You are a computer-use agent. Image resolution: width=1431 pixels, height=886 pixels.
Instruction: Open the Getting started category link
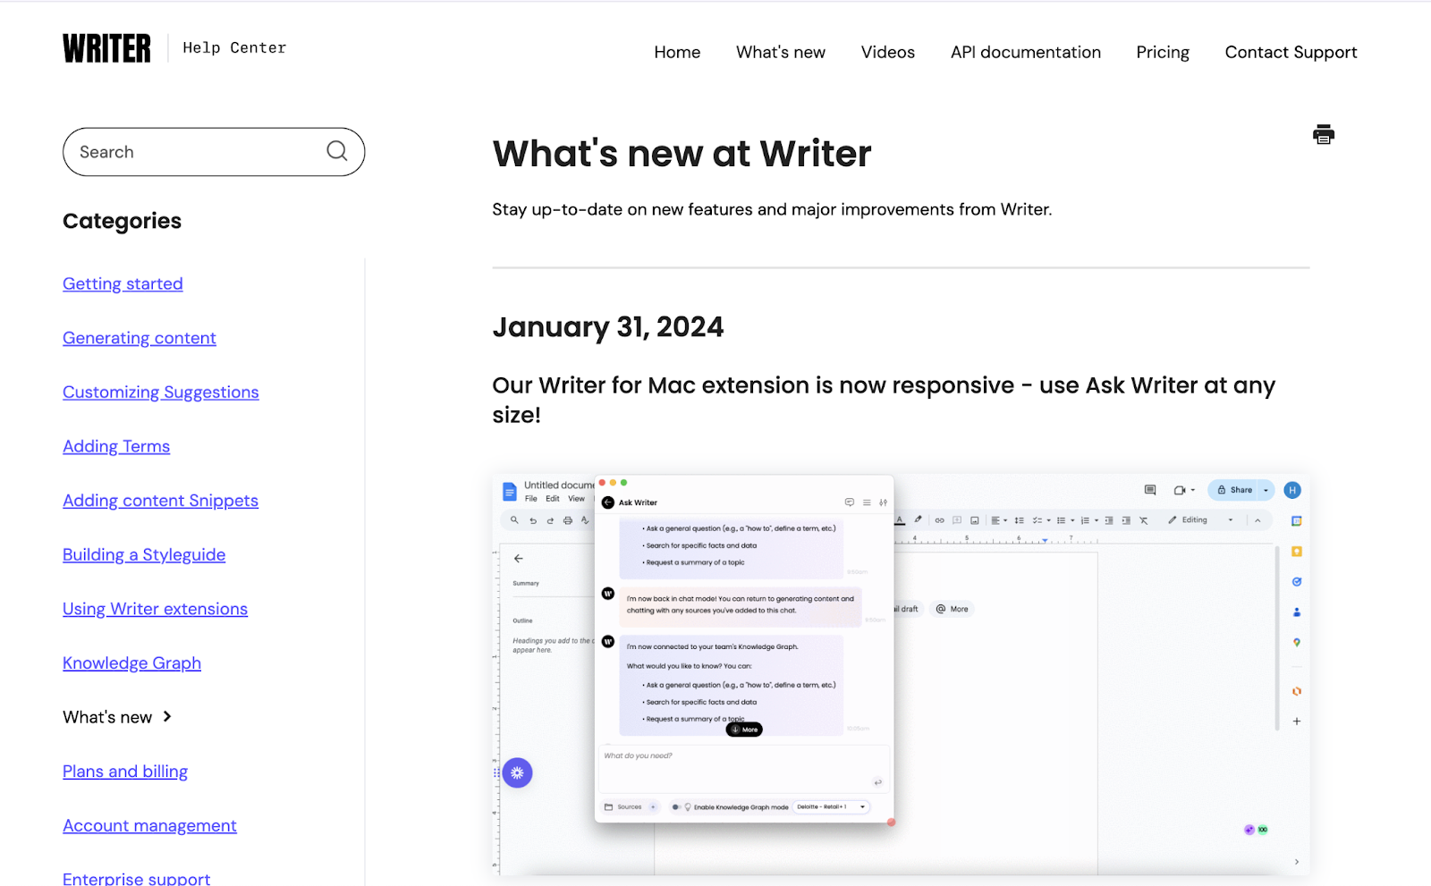[x=123, y=283]
